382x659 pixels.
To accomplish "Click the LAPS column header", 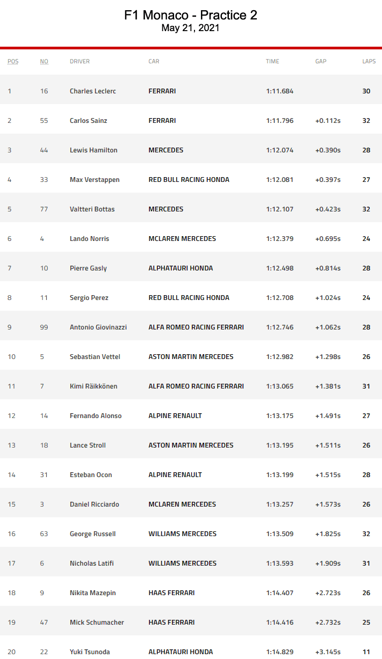I will click(x=369, y=61).
